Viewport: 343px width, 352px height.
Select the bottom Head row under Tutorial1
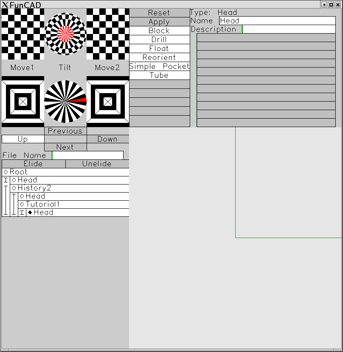[x=78, y=213]
